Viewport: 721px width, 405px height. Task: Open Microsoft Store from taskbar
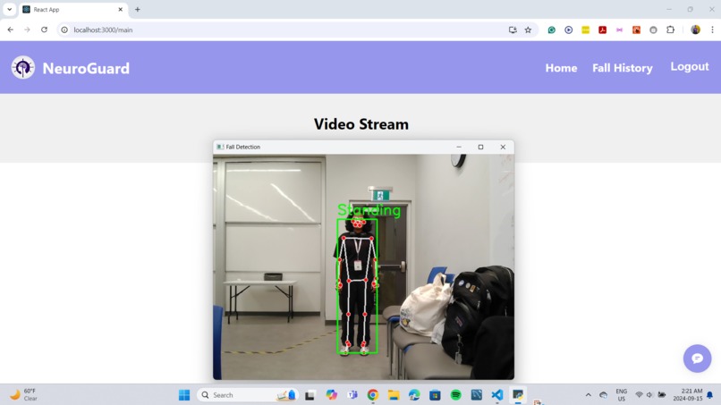click(435, 395)
